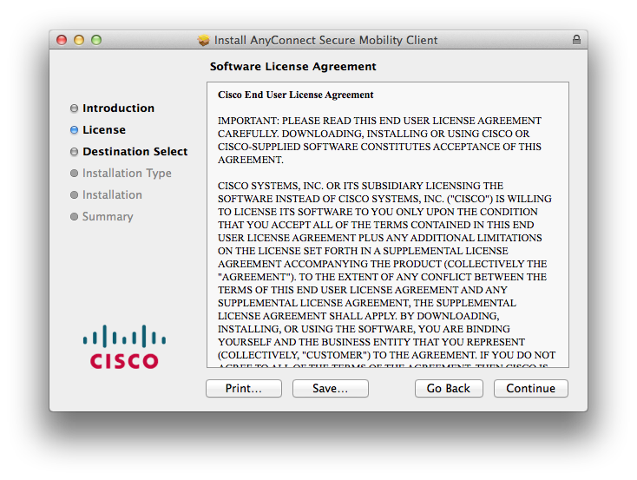Click the Save… button
Screen dimensions: 637x480
331,388
